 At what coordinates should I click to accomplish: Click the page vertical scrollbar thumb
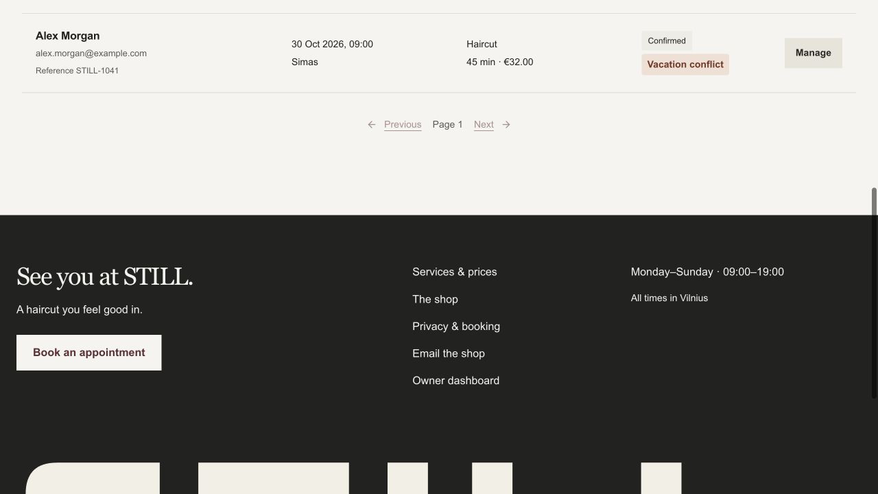click(x=874, y=293)
